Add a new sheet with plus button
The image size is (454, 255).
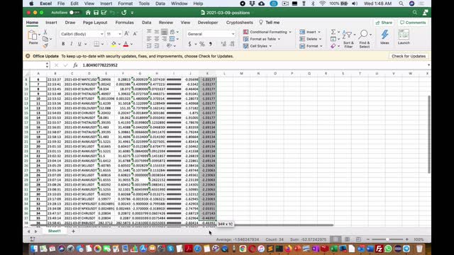pos(73,231)
